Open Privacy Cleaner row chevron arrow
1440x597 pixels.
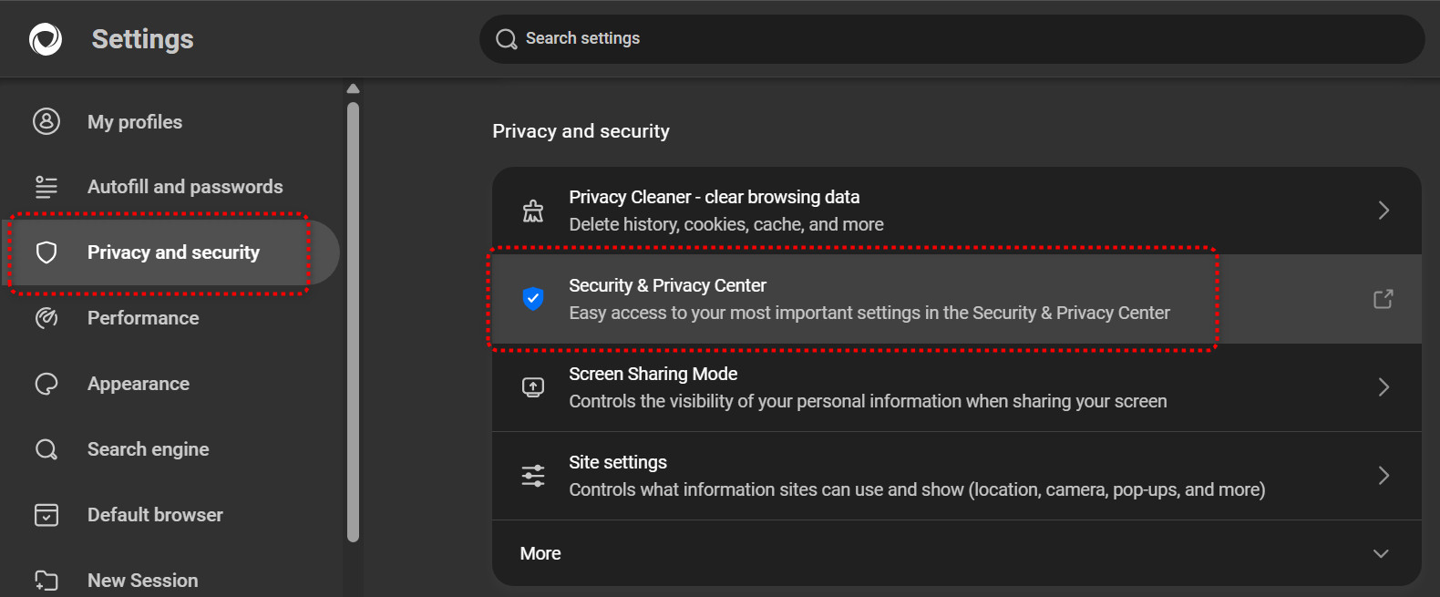(x=1383, y=211)
